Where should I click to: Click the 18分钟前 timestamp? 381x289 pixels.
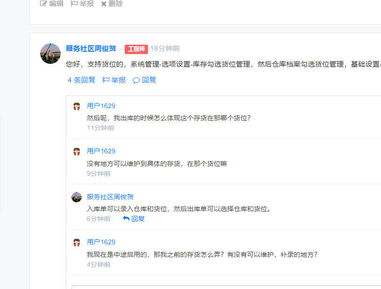point(165,48)
